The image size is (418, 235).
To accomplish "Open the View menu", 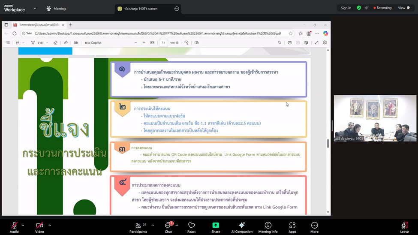I will (x=404, y=8).
